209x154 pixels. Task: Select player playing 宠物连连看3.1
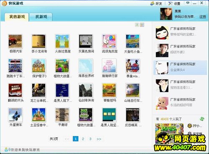click(180, 85)
